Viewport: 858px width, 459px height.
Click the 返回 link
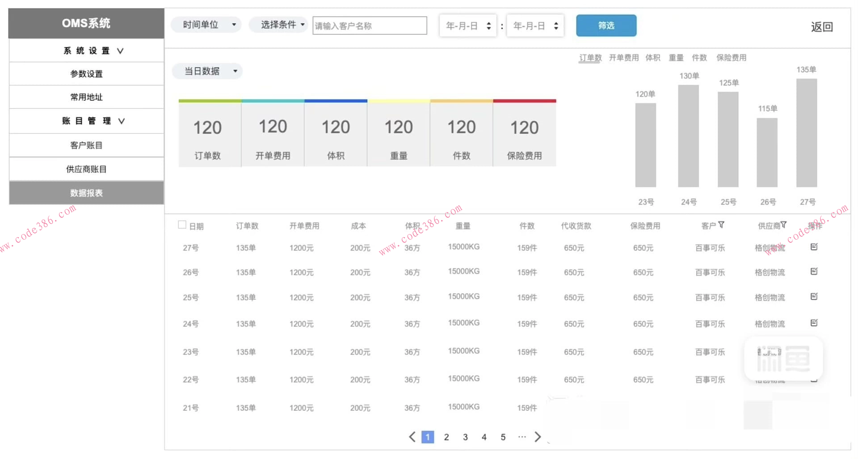tap(821, 27)
